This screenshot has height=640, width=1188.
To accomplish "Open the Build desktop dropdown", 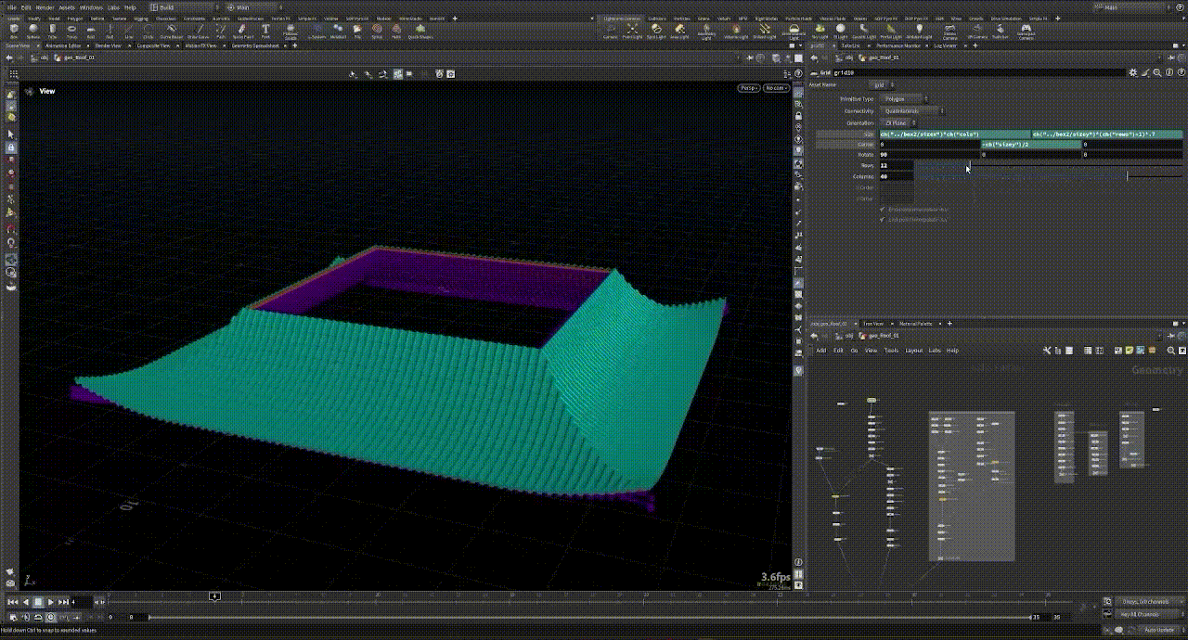I will coord(184,7).
